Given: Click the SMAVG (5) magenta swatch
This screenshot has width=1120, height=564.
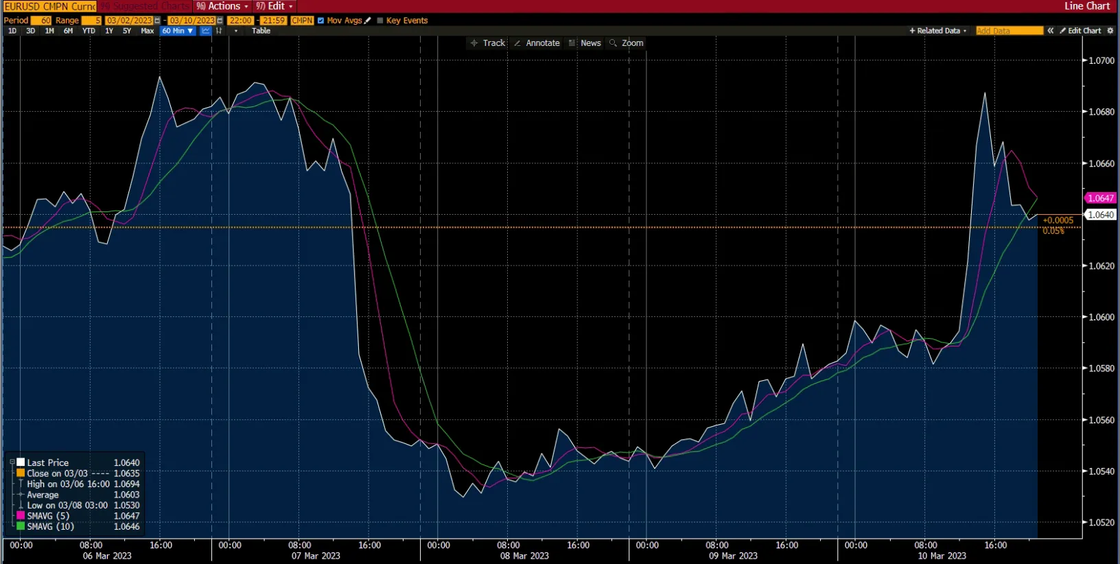Looking at the screenshot, I should point(21,516).
